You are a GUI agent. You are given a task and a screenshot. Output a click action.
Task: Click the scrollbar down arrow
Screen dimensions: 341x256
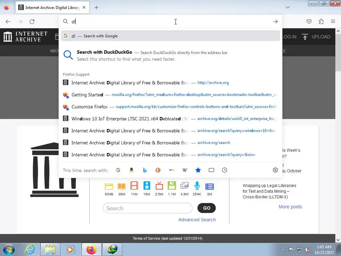pos(338,240)
